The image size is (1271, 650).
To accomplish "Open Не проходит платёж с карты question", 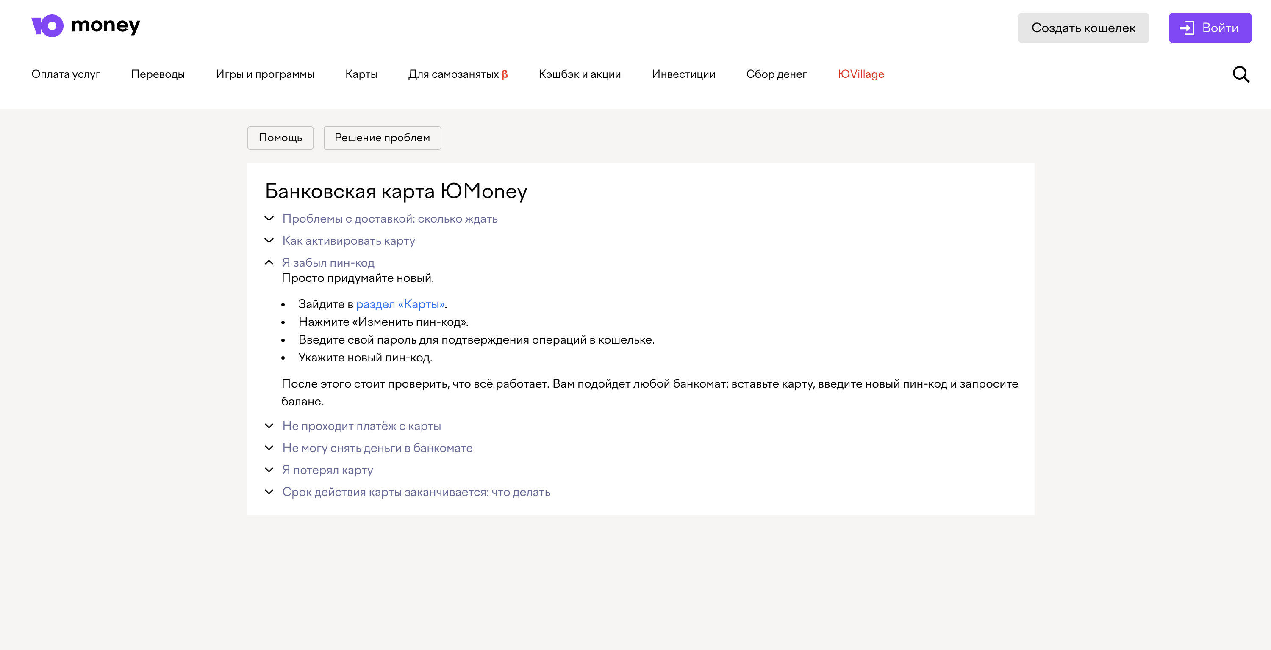I will (x=362, y=426).
